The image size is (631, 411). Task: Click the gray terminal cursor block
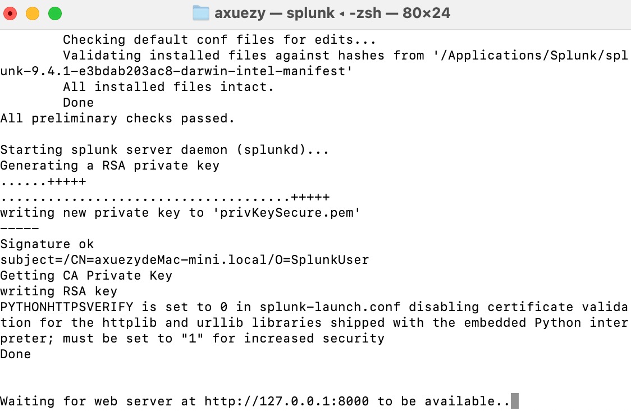pos(515,401)
